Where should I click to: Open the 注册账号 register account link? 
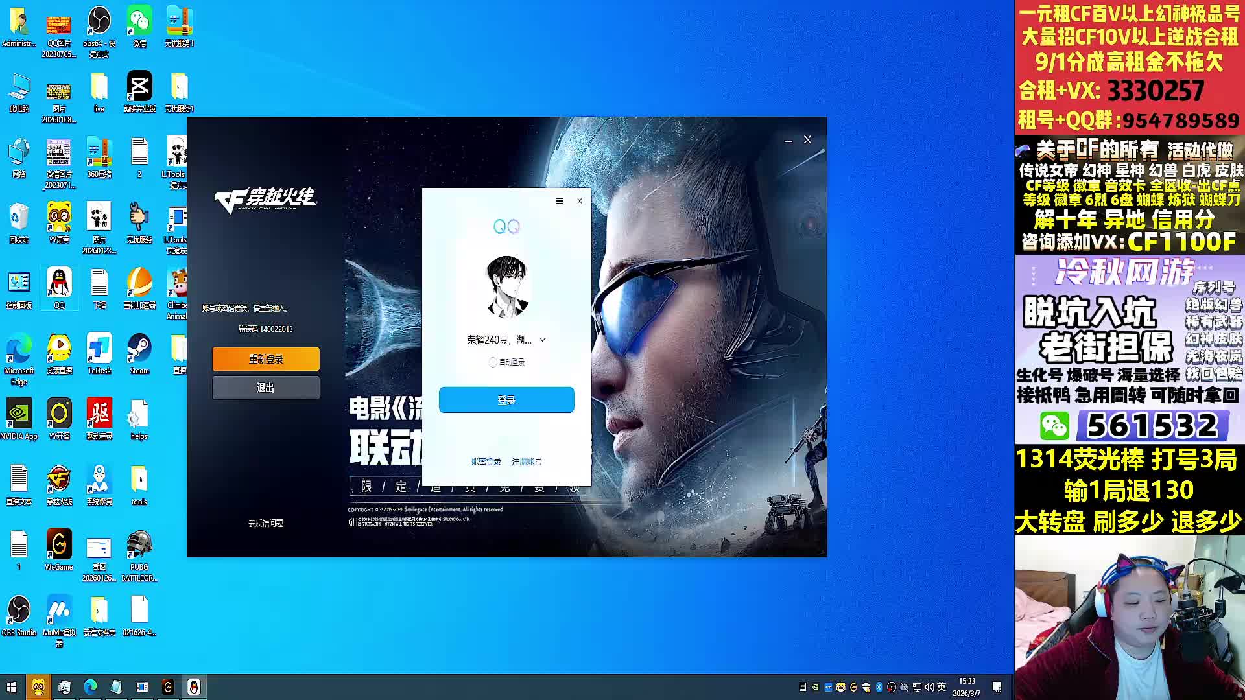tap(527, 461)
